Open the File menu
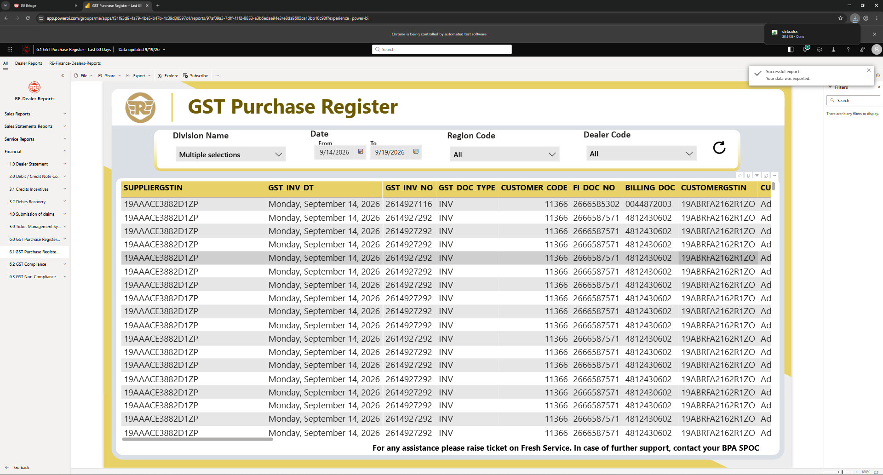The height and width of the screenshot is (475, 883). pyautogui.click(x=84, y=76)
